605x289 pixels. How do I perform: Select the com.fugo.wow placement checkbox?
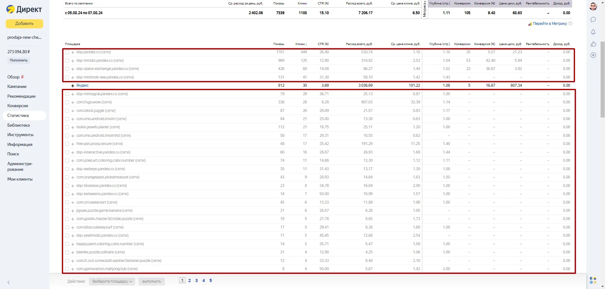[67, 102]
